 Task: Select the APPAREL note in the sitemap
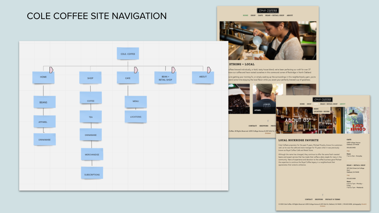(45, 122)
